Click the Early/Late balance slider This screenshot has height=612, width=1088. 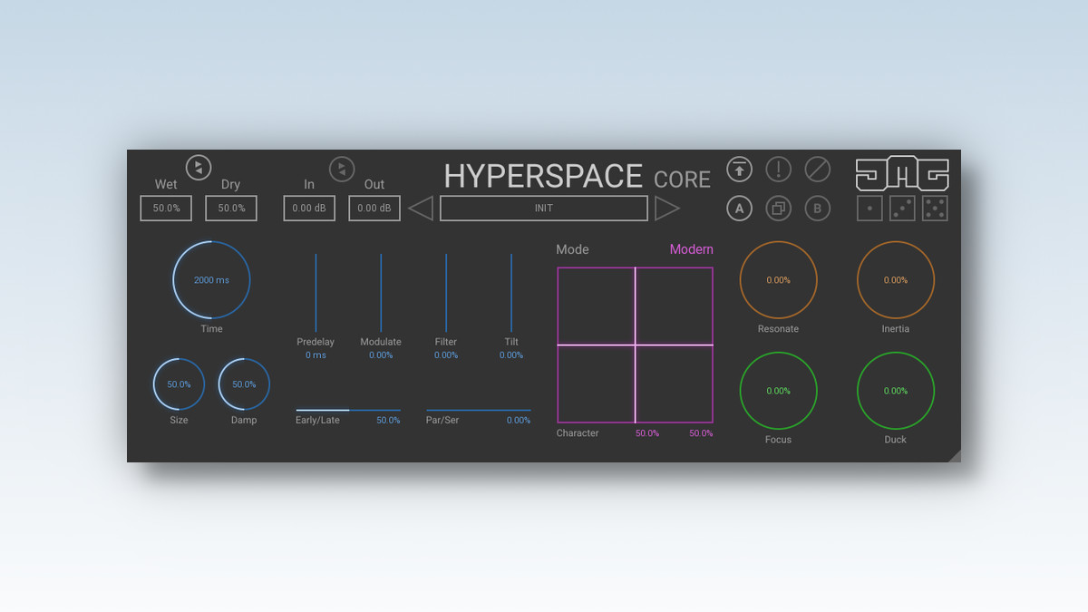[x=347, y=411]
